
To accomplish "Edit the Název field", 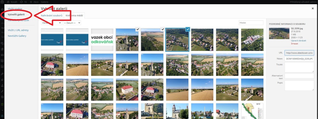I will (299, 59).
